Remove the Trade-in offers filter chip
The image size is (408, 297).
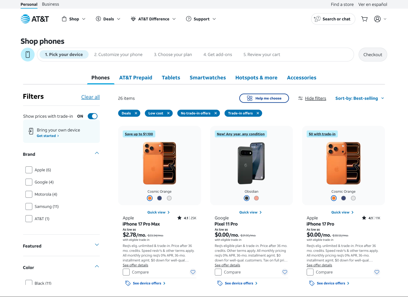tap(258, 113)
